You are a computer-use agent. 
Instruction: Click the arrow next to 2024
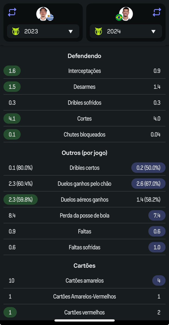click(x=153, y=31)
